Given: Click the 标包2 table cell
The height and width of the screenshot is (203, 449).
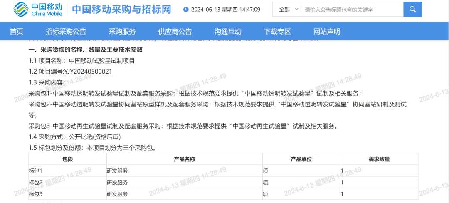Looking at the screenshot, I should 68,182.
